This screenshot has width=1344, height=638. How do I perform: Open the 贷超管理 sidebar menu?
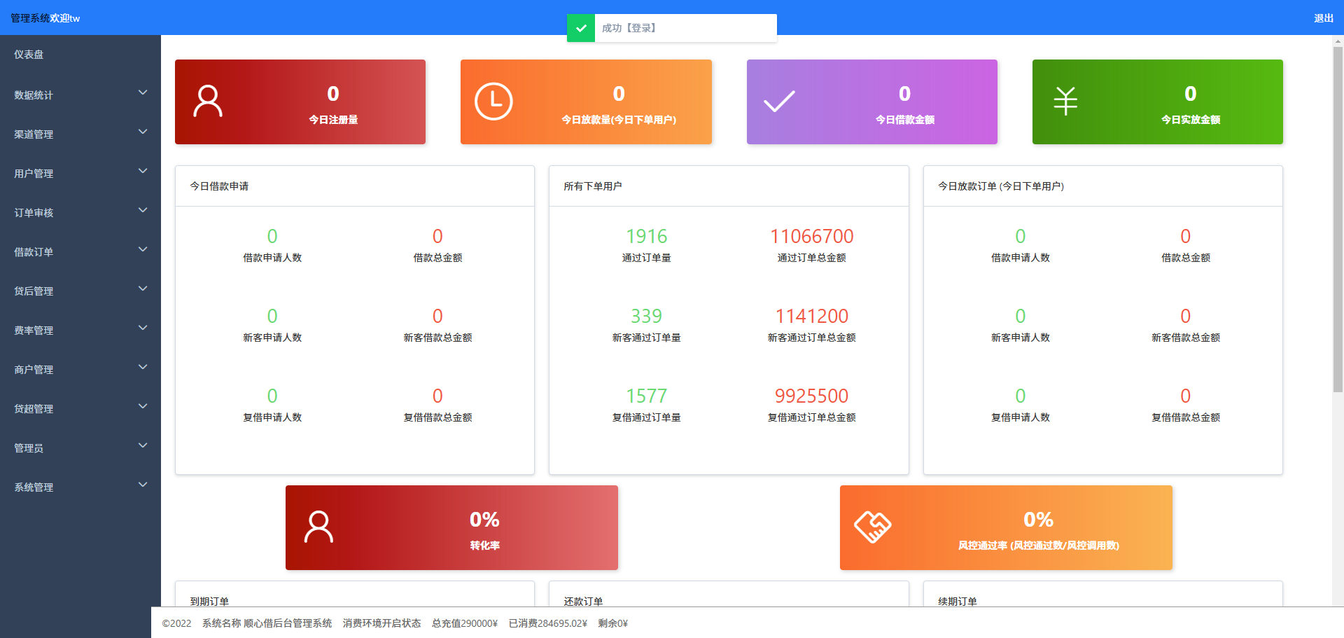(80, 408)
